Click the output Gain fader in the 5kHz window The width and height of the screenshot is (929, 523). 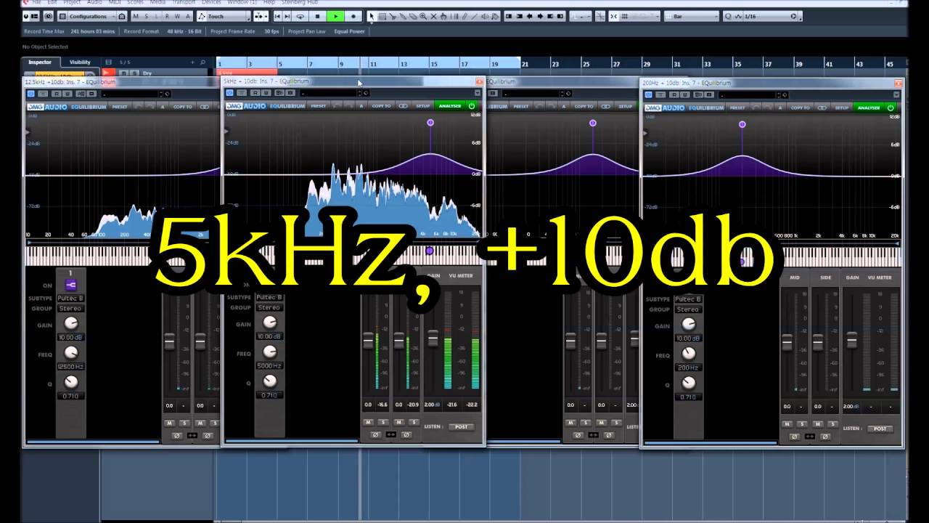[x=433, y=338]
